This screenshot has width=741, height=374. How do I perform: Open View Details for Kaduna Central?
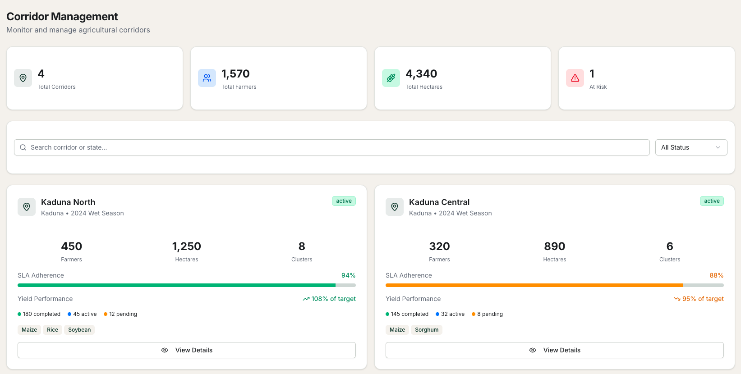tap(555, 350)
